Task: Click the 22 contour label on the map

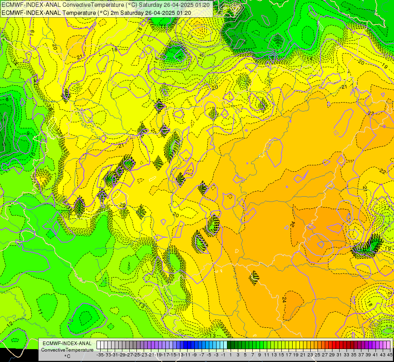Action: 382,171
